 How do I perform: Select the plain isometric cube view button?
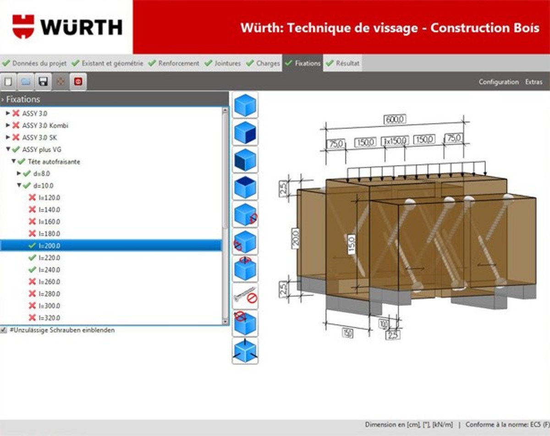click(x=245, y=105)
